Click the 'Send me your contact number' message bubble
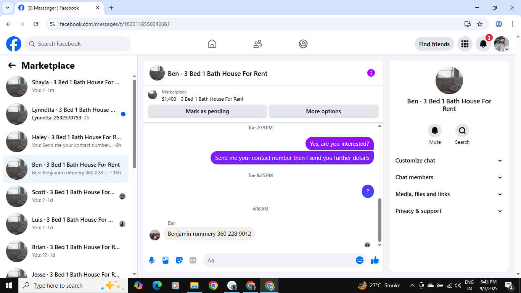 click(292, 158)
